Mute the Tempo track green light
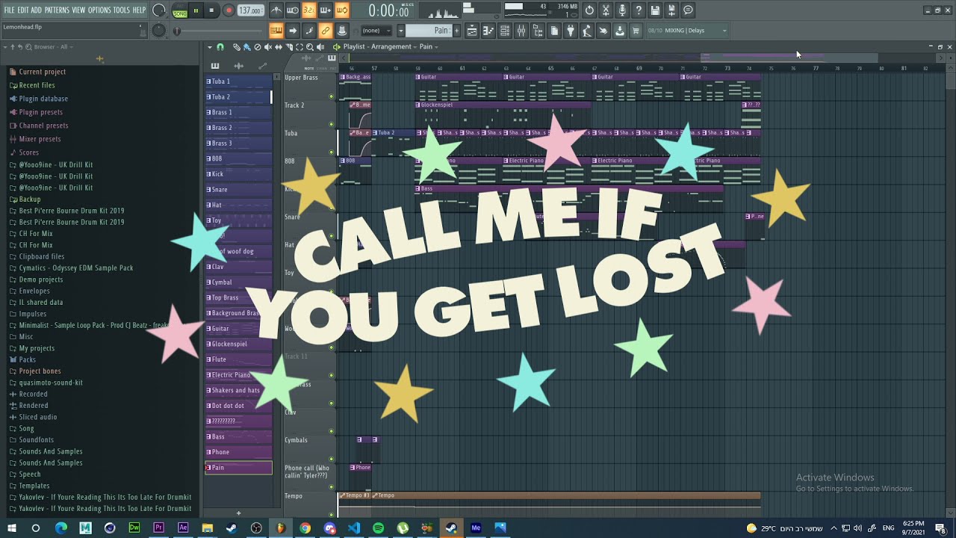Image resolution: width=956 pixels, height=538 pixels. tap(332, 514)
